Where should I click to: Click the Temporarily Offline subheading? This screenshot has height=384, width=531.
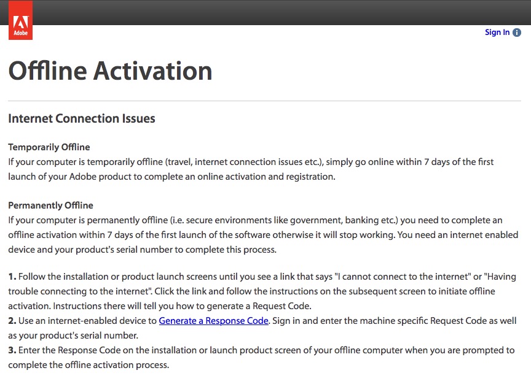49,147
